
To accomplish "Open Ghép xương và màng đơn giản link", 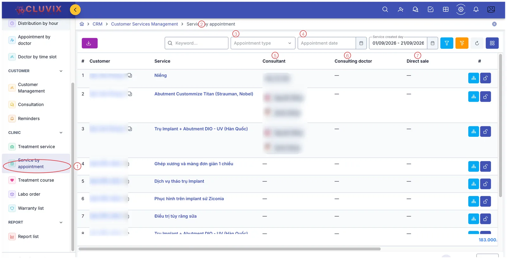I will (x=194, y=164).
